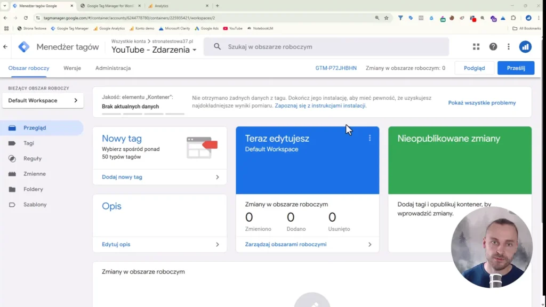Click Zarządzaj obszarami roboczymi link
Viewport: 546px width, 307px height.
286,244
